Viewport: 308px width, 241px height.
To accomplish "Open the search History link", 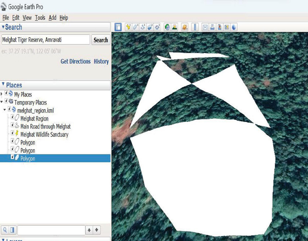I will [101, 61].
